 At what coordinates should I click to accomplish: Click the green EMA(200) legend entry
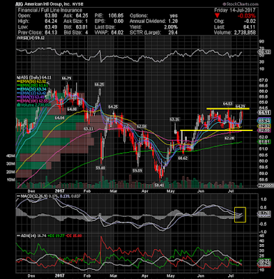coord(33,86)
